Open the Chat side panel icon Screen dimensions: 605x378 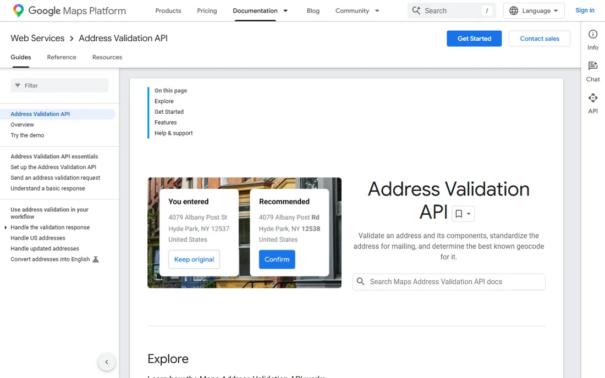click(593, 66)
